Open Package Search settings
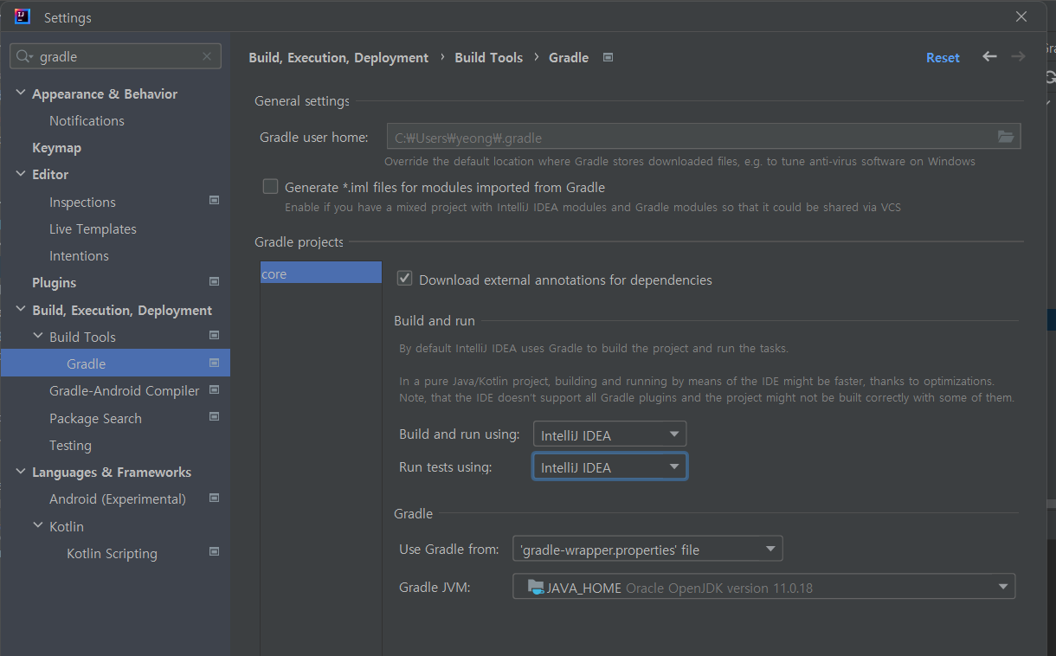Image resolution: width=1056 pixels, height=656 pixels. pyautogui.click(x=95, y=419)
